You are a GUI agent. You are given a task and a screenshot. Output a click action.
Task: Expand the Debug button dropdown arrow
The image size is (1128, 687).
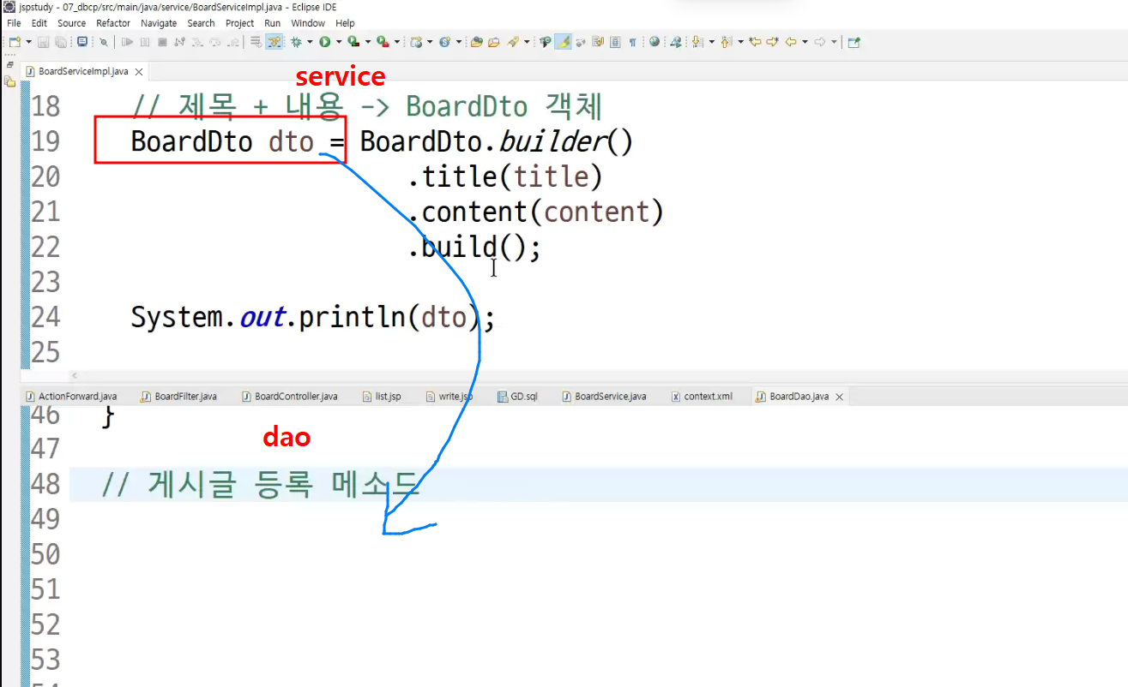[x=310, y=41]
